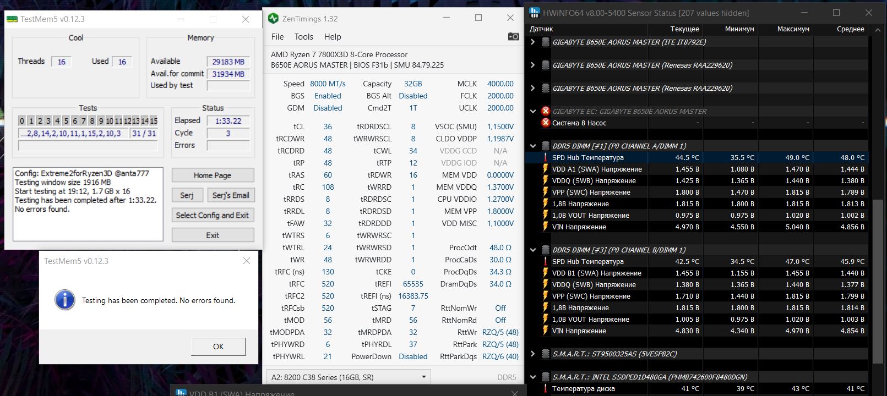Click the chip icon of S.M.A.R.T.: ST9500325AS
Image resolution: width=887 pixels, height=396 pixels.
coord(546,354)
